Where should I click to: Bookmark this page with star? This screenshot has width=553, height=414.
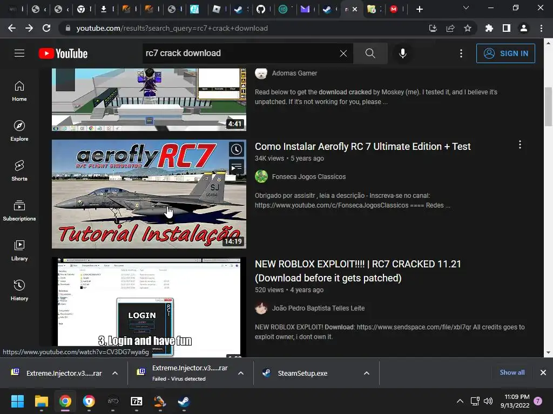[467, 28]
